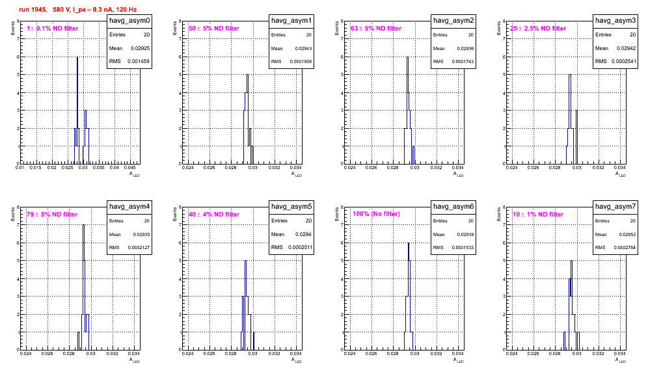Select the 25± 2.5% ND filter label

(538, 29)
